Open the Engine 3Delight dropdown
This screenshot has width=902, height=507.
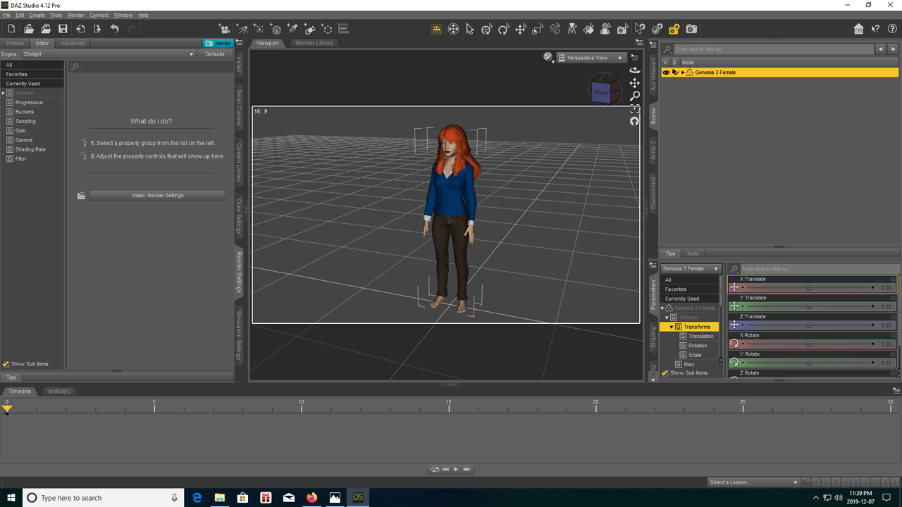pos(107,54)
